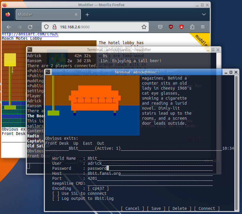Screen dimensions: 242x214
Task: Click 'Roach Motel Lobby' heading in Firefox
Action: point(22,38)
